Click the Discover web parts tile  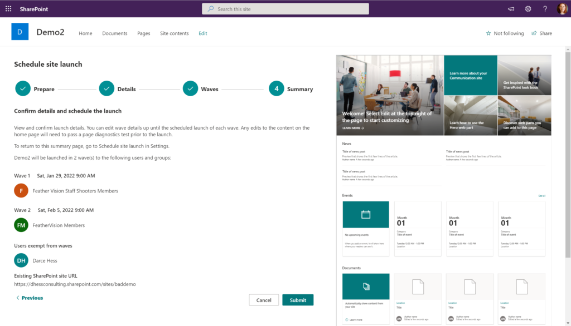click(x=524, y=116)
